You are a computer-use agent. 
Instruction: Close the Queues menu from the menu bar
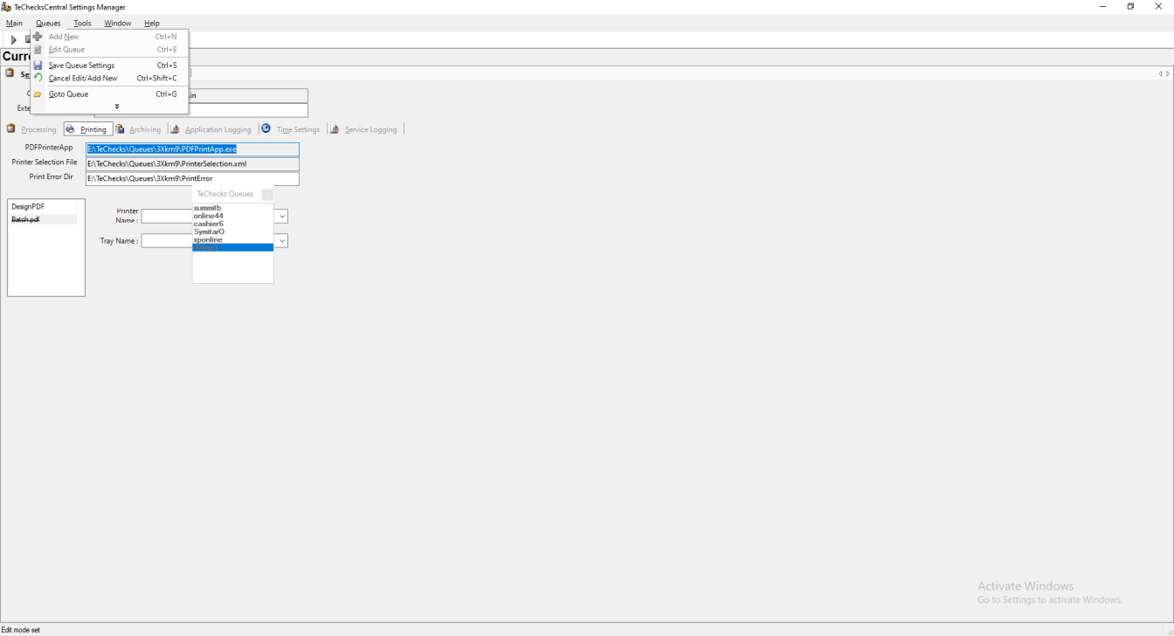(48, 24)
